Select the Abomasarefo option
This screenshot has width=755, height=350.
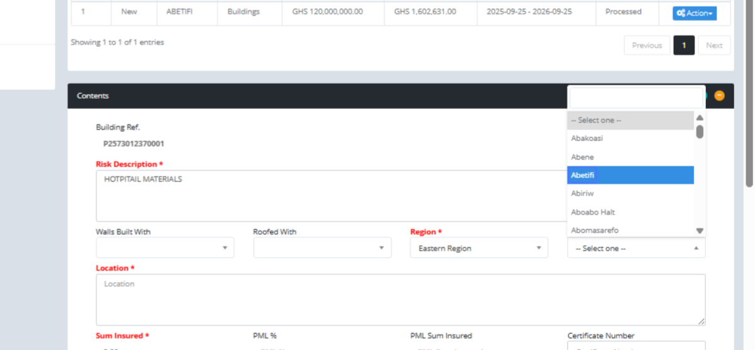click(630, 230)
